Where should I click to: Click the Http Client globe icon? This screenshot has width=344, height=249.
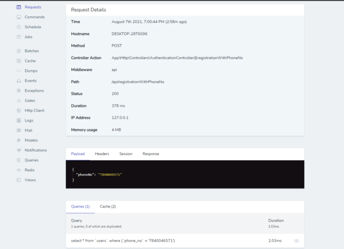point(19,111)
